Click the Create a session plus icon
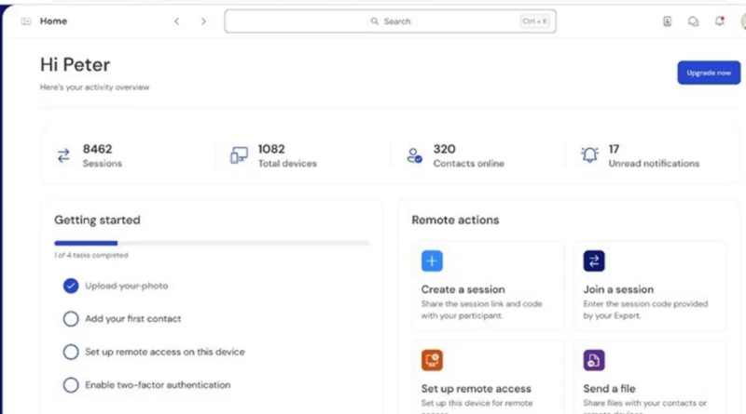This screenshot has height=414, width=746. (432, 260)
